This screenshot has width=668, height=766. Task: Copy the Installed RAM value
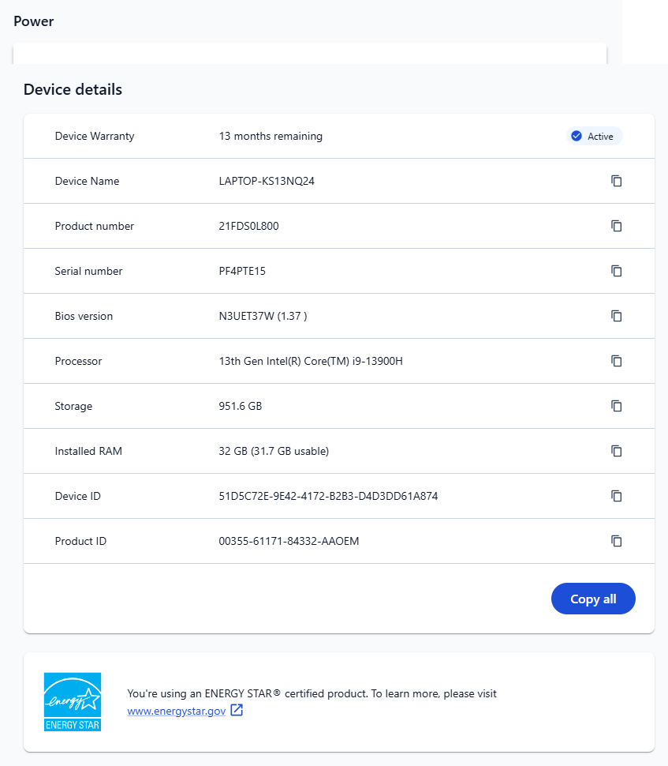click(x=617, y=451)
